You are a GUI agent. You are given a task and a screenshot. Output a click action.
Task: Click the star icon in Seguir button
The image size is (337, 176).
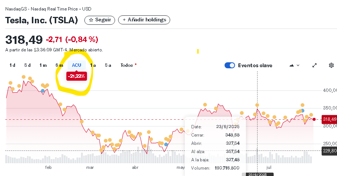[x=91, y=20]
